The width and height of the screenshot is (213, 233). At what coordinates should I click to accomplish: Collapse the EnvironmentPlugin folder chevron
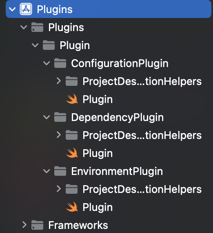(47, 171)
